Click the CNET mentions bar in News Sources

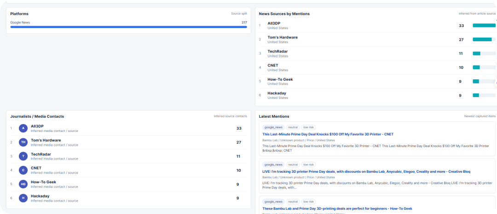point(484,67)
